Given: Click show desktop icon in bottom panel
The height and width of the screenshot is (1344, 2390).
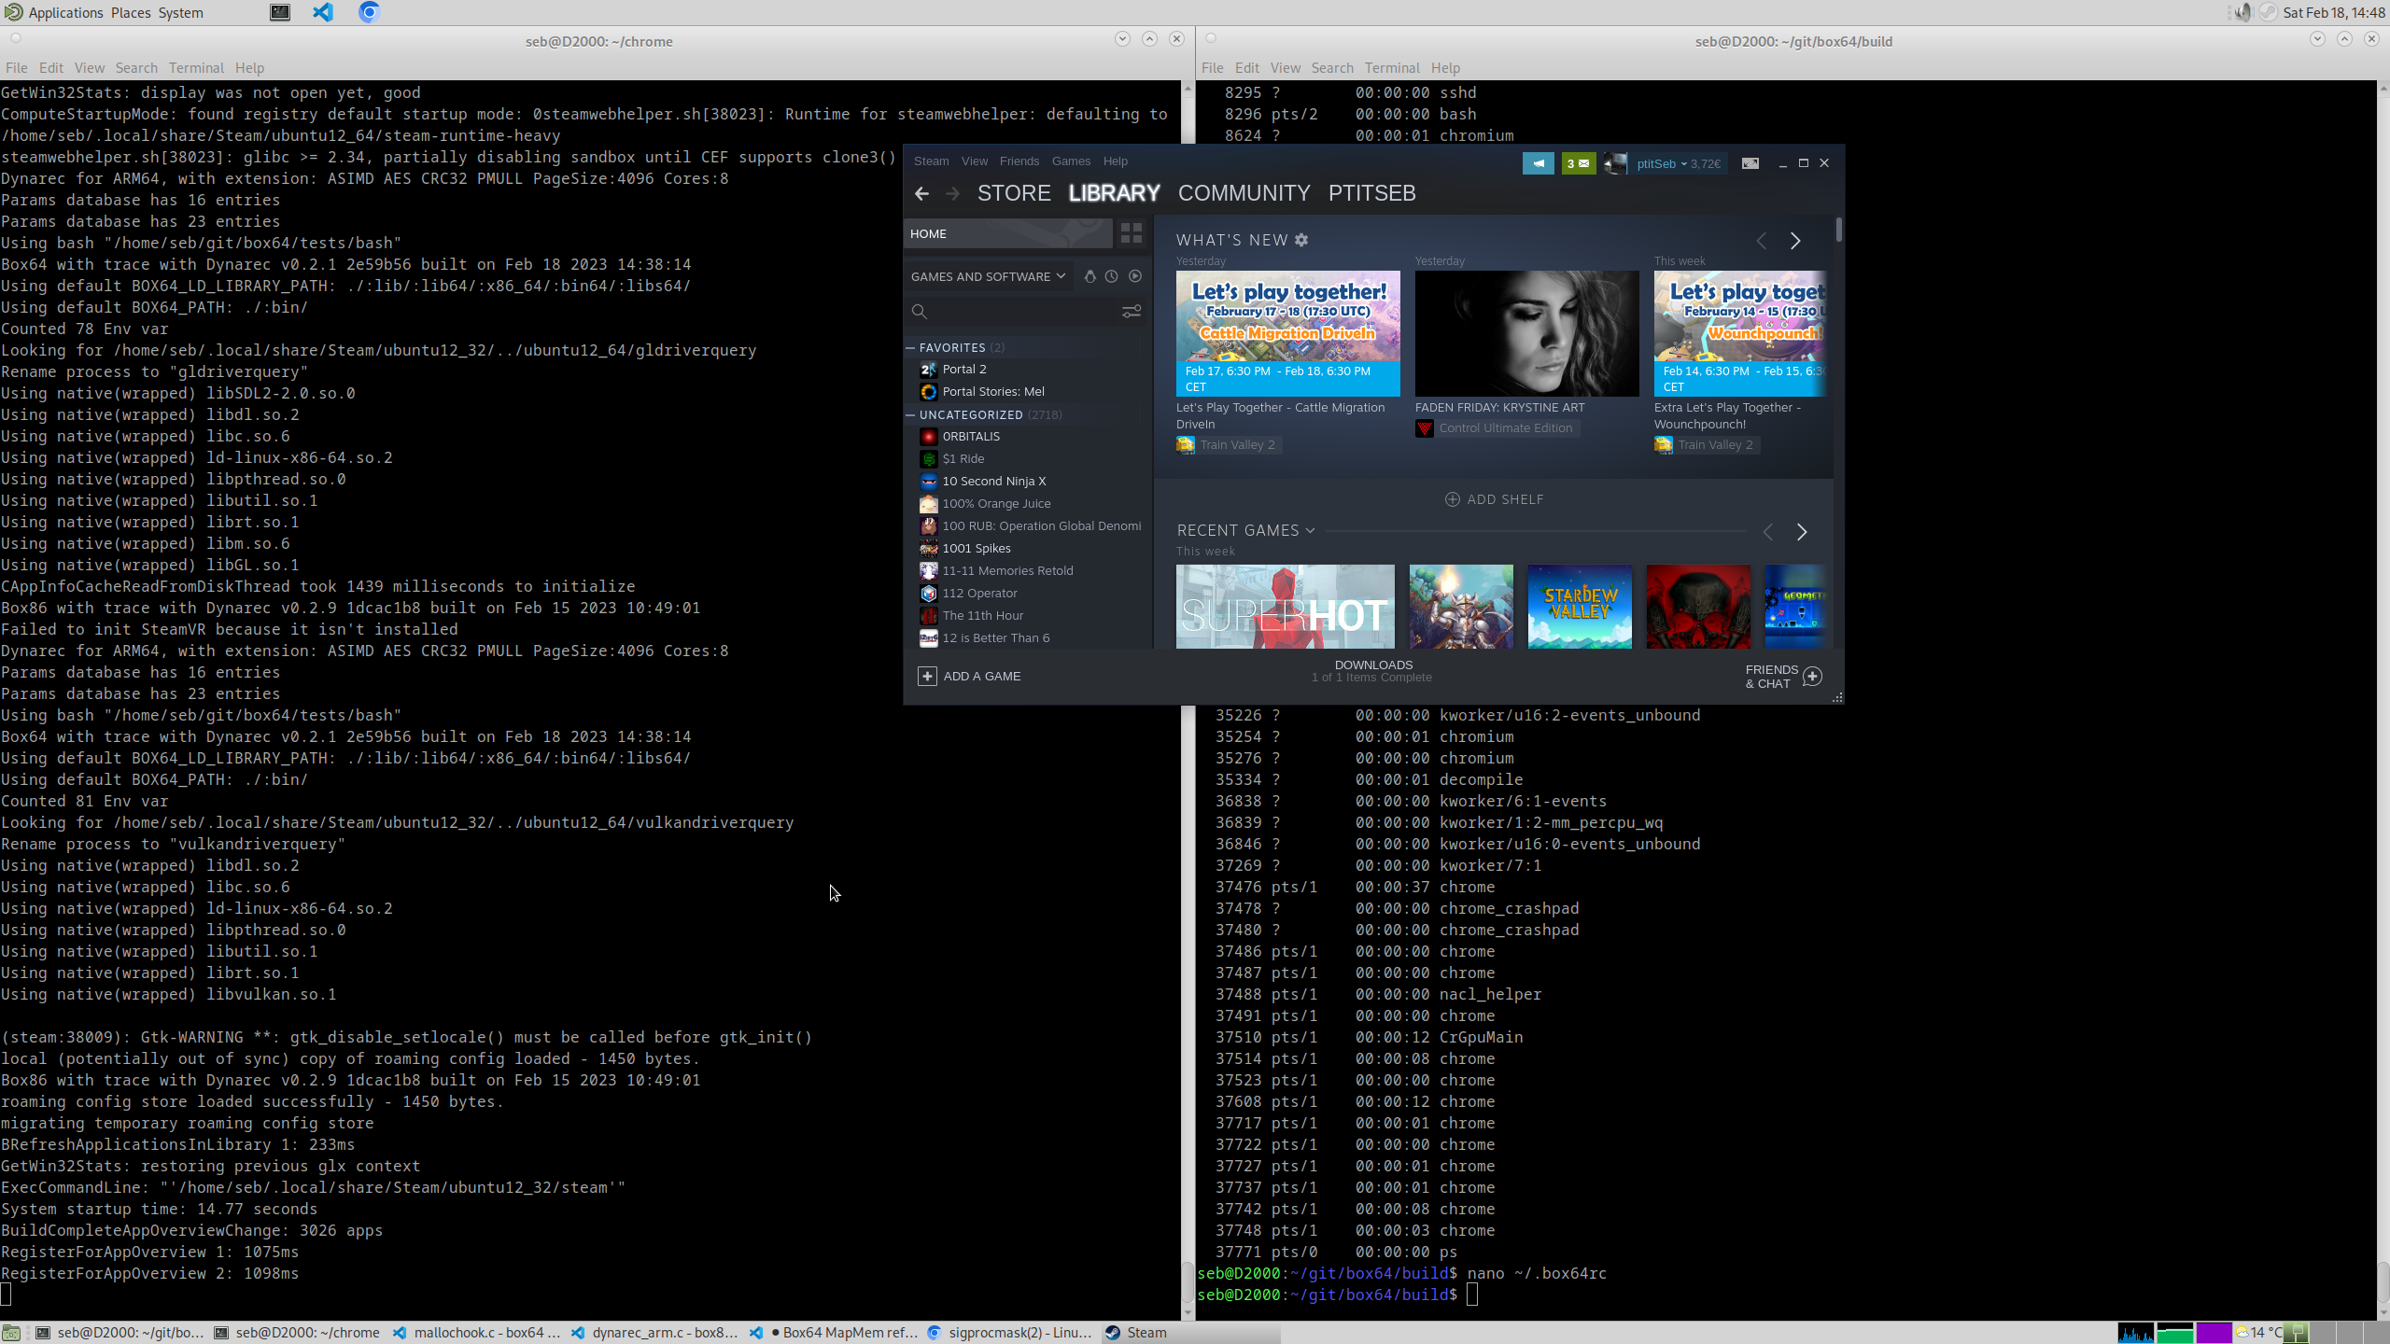Looking at the screenshot, I should tap(11, 1333).
